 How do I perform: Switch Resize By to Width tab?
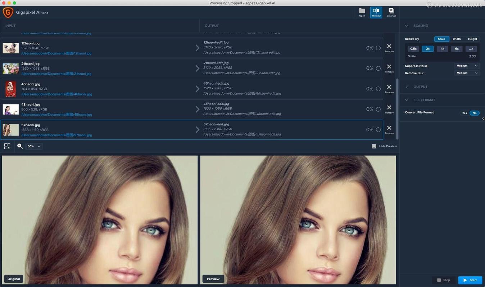coord(457,39)
